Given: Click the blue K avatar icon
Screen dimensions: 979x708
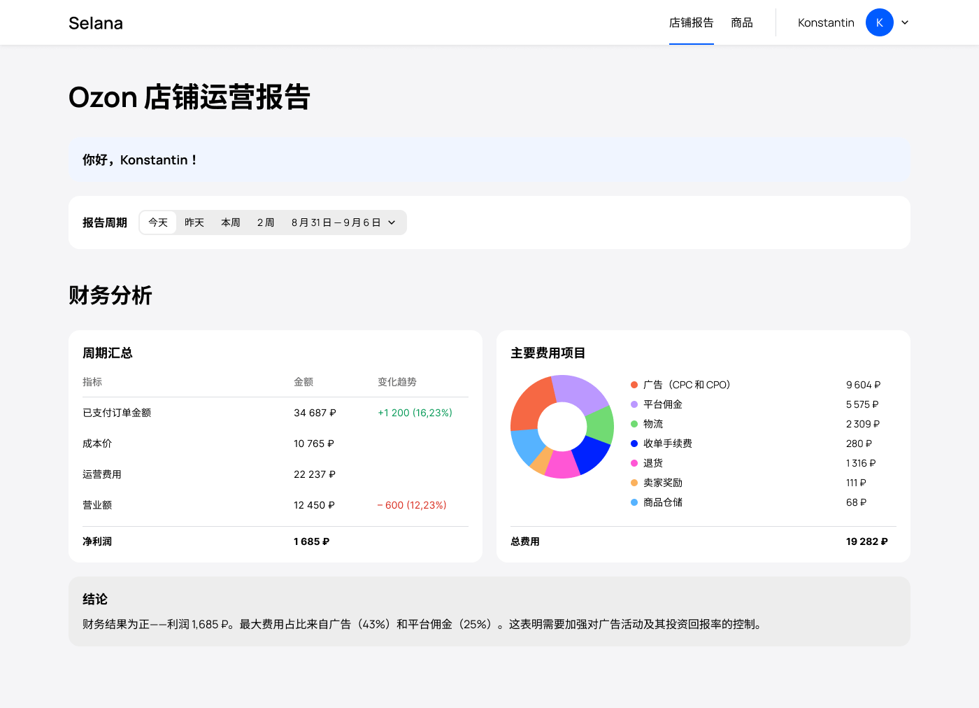Looking at the screenshot, I should tap(879, 22).
